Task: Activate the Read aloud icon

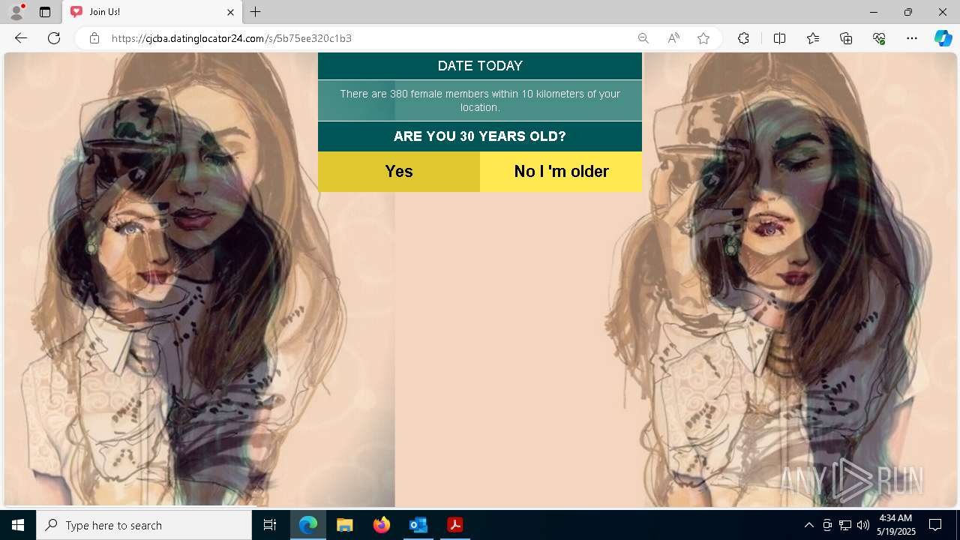Action: (x=673, y=38)
